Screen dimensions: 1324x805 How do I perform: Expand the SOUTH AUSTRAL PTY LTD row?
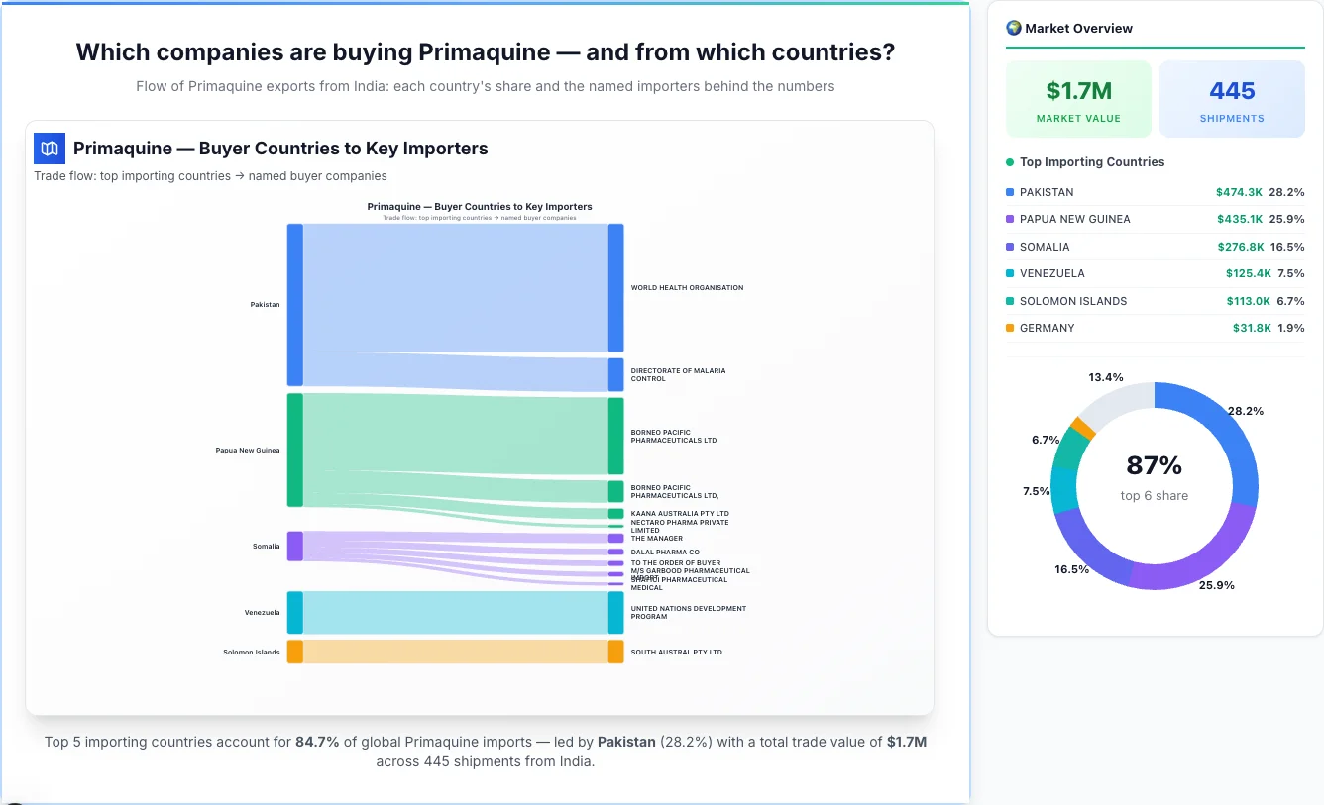(x=677, y=652)
